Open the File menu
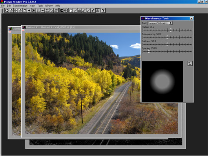Screen dimensions: 208x156 (x=3, y=6)
